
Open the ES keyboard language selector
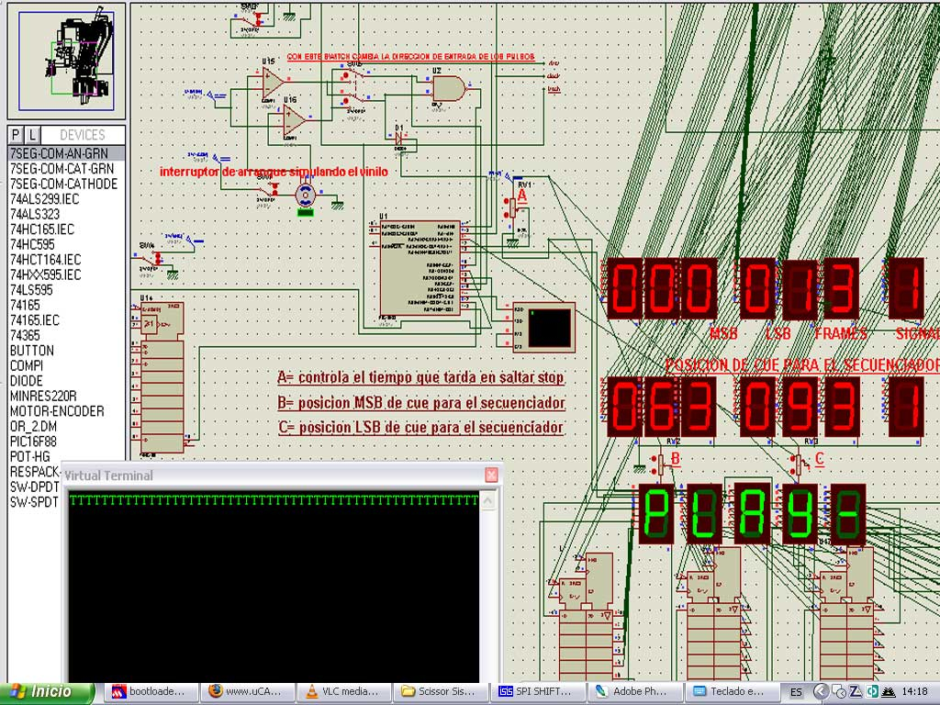797,691
